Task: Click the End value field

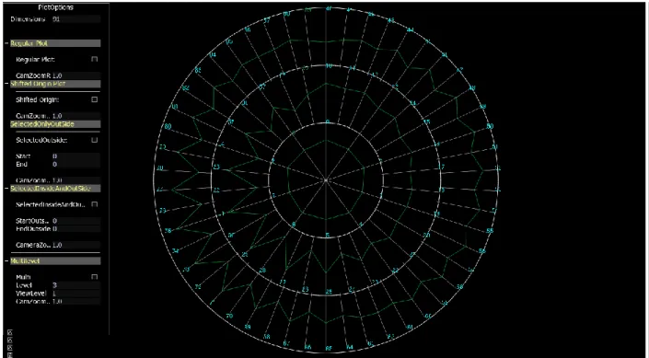Action: pyautogui.click(x=76, y=165)
